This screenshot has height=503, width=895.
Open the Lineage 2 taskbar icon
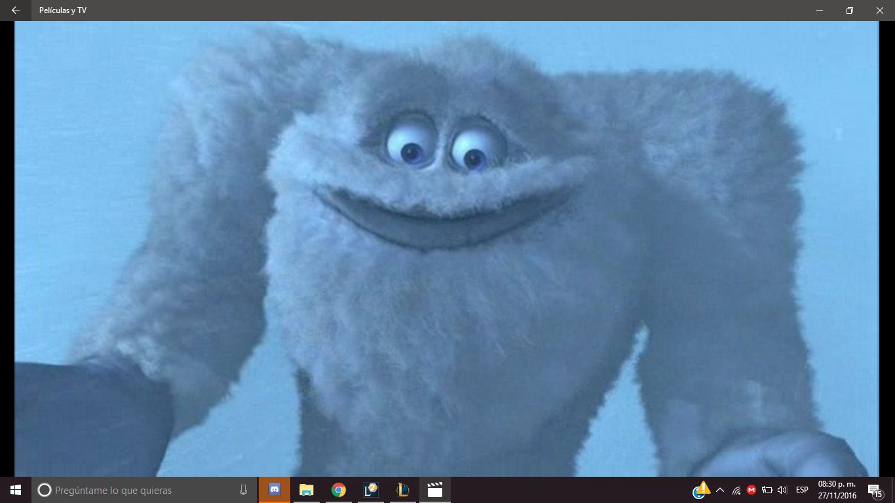click(371, 490)
